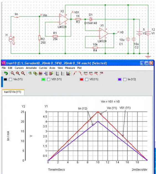
Task: Click the zoom in magnifier icon
Action: coord(12,73)
